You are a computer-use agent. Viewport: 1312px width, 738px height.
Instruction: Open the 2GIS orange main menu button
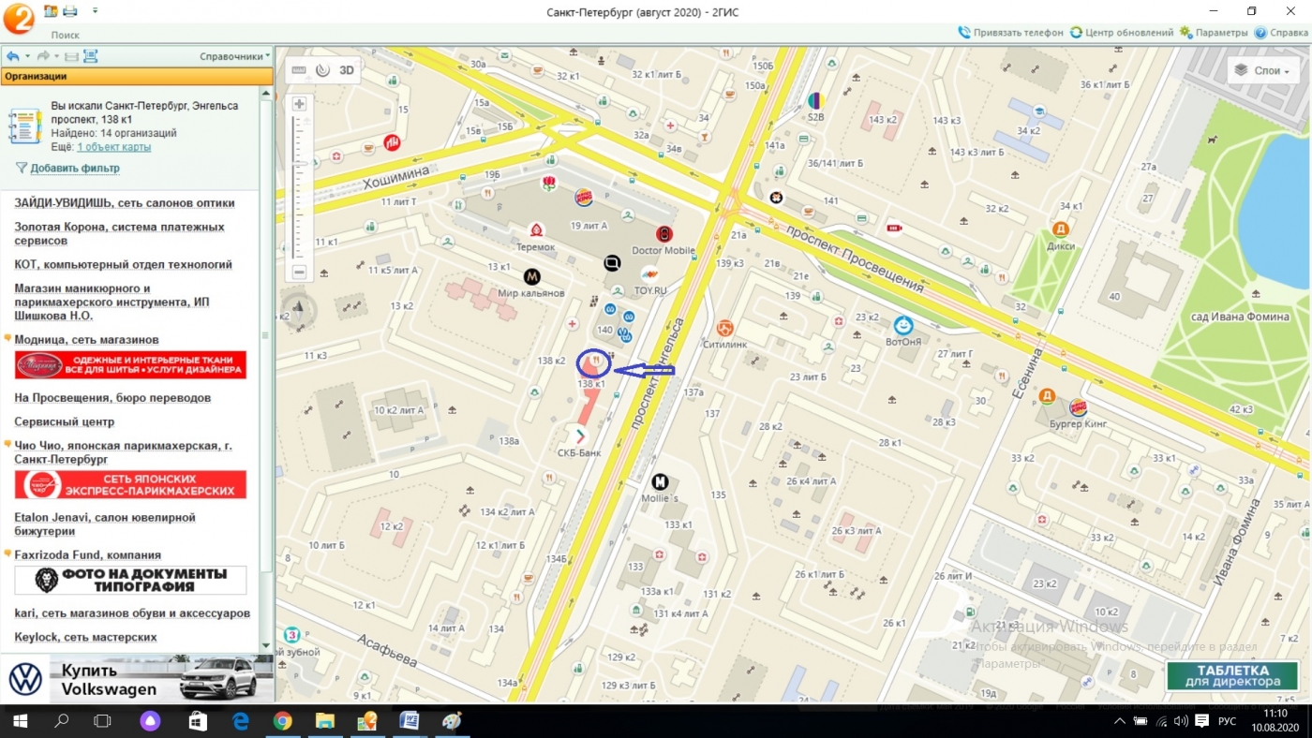pyautogui.click(x=18, y=19)
